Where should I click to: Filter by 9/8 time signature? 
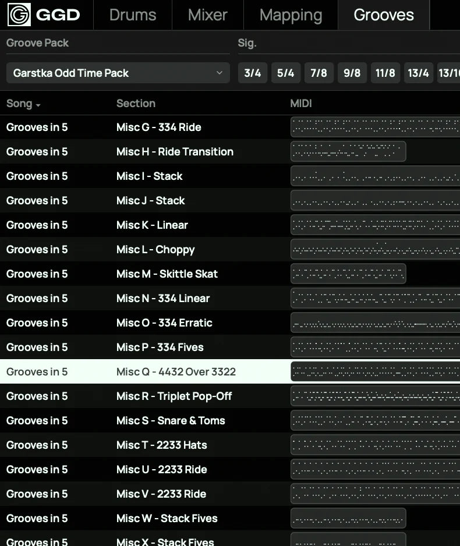click(x=352, y=73)
